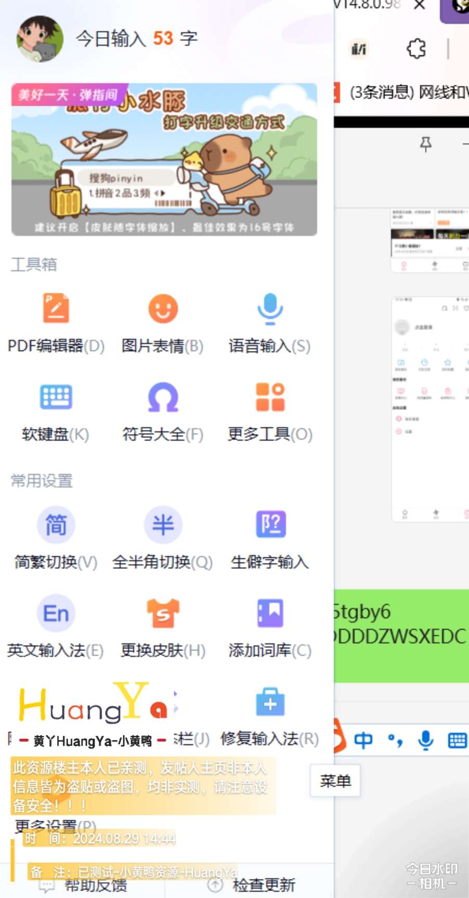This screenshot has width=469, height=898.
Task: Open 更多工具 more tools
Action: (270, 412)
